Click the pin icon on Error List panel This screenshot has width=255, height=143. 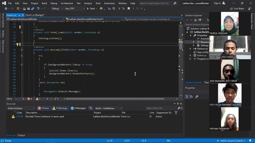point(178,104)
